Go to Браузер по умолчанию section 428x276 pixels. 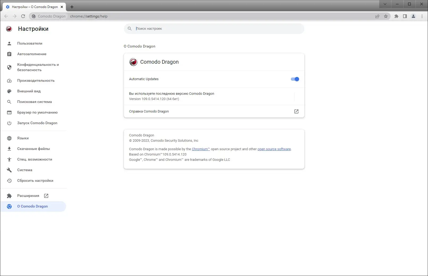tap(33, 112)
